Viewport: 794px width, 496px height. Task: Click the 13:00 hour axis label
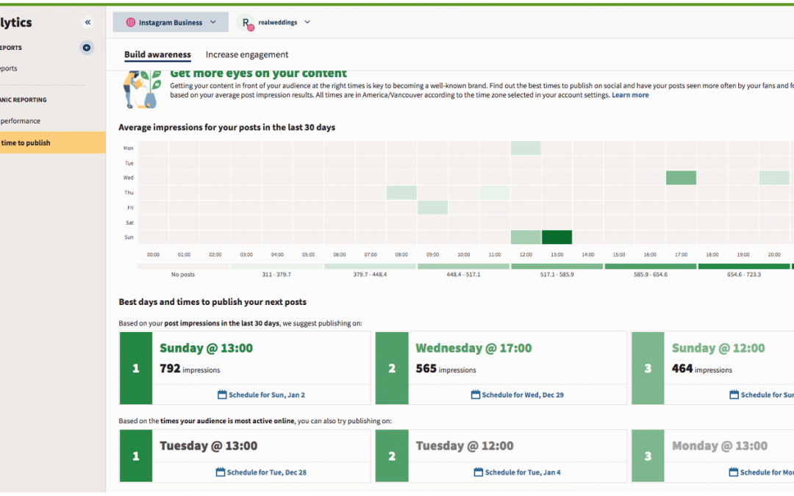pyautogui.click(x=557, y=254)
